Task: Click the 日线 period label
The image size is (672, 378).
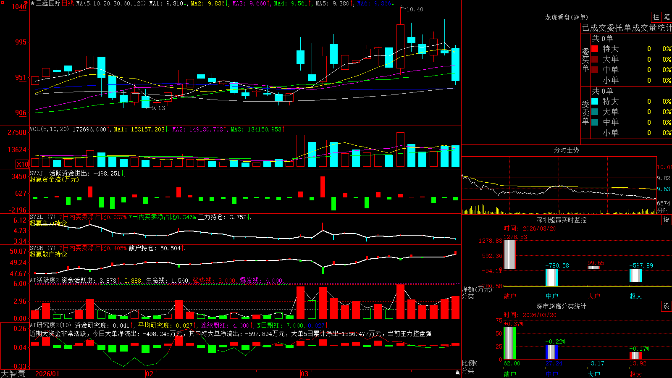Action: pos(68,3)
